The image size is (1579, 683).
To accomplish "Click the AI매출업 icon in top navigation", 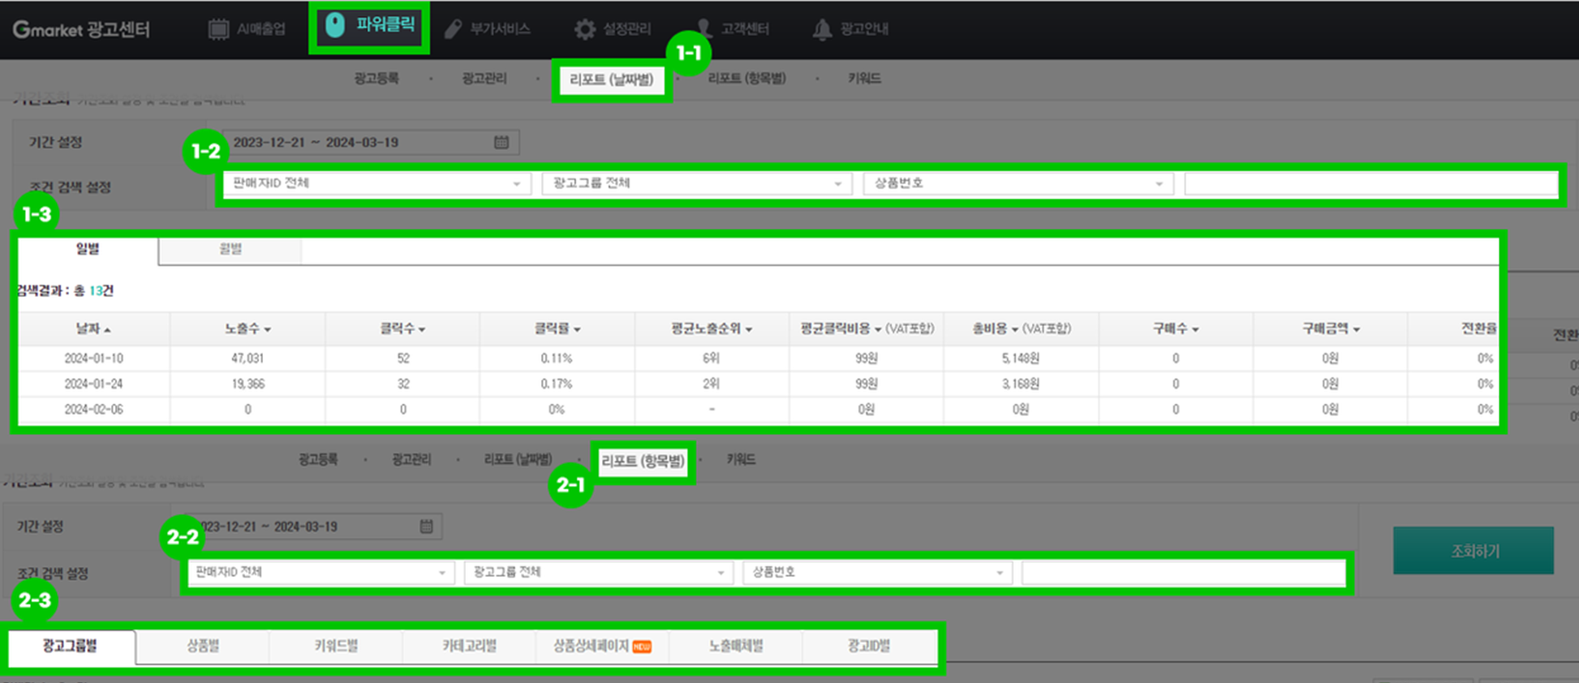I will (x=218, y=29).
